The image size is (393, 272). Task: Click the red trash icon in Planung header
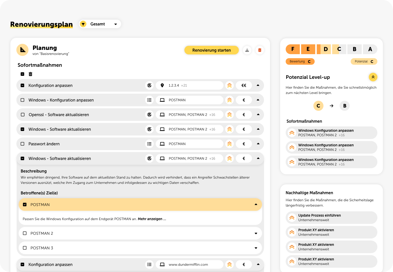260,50
